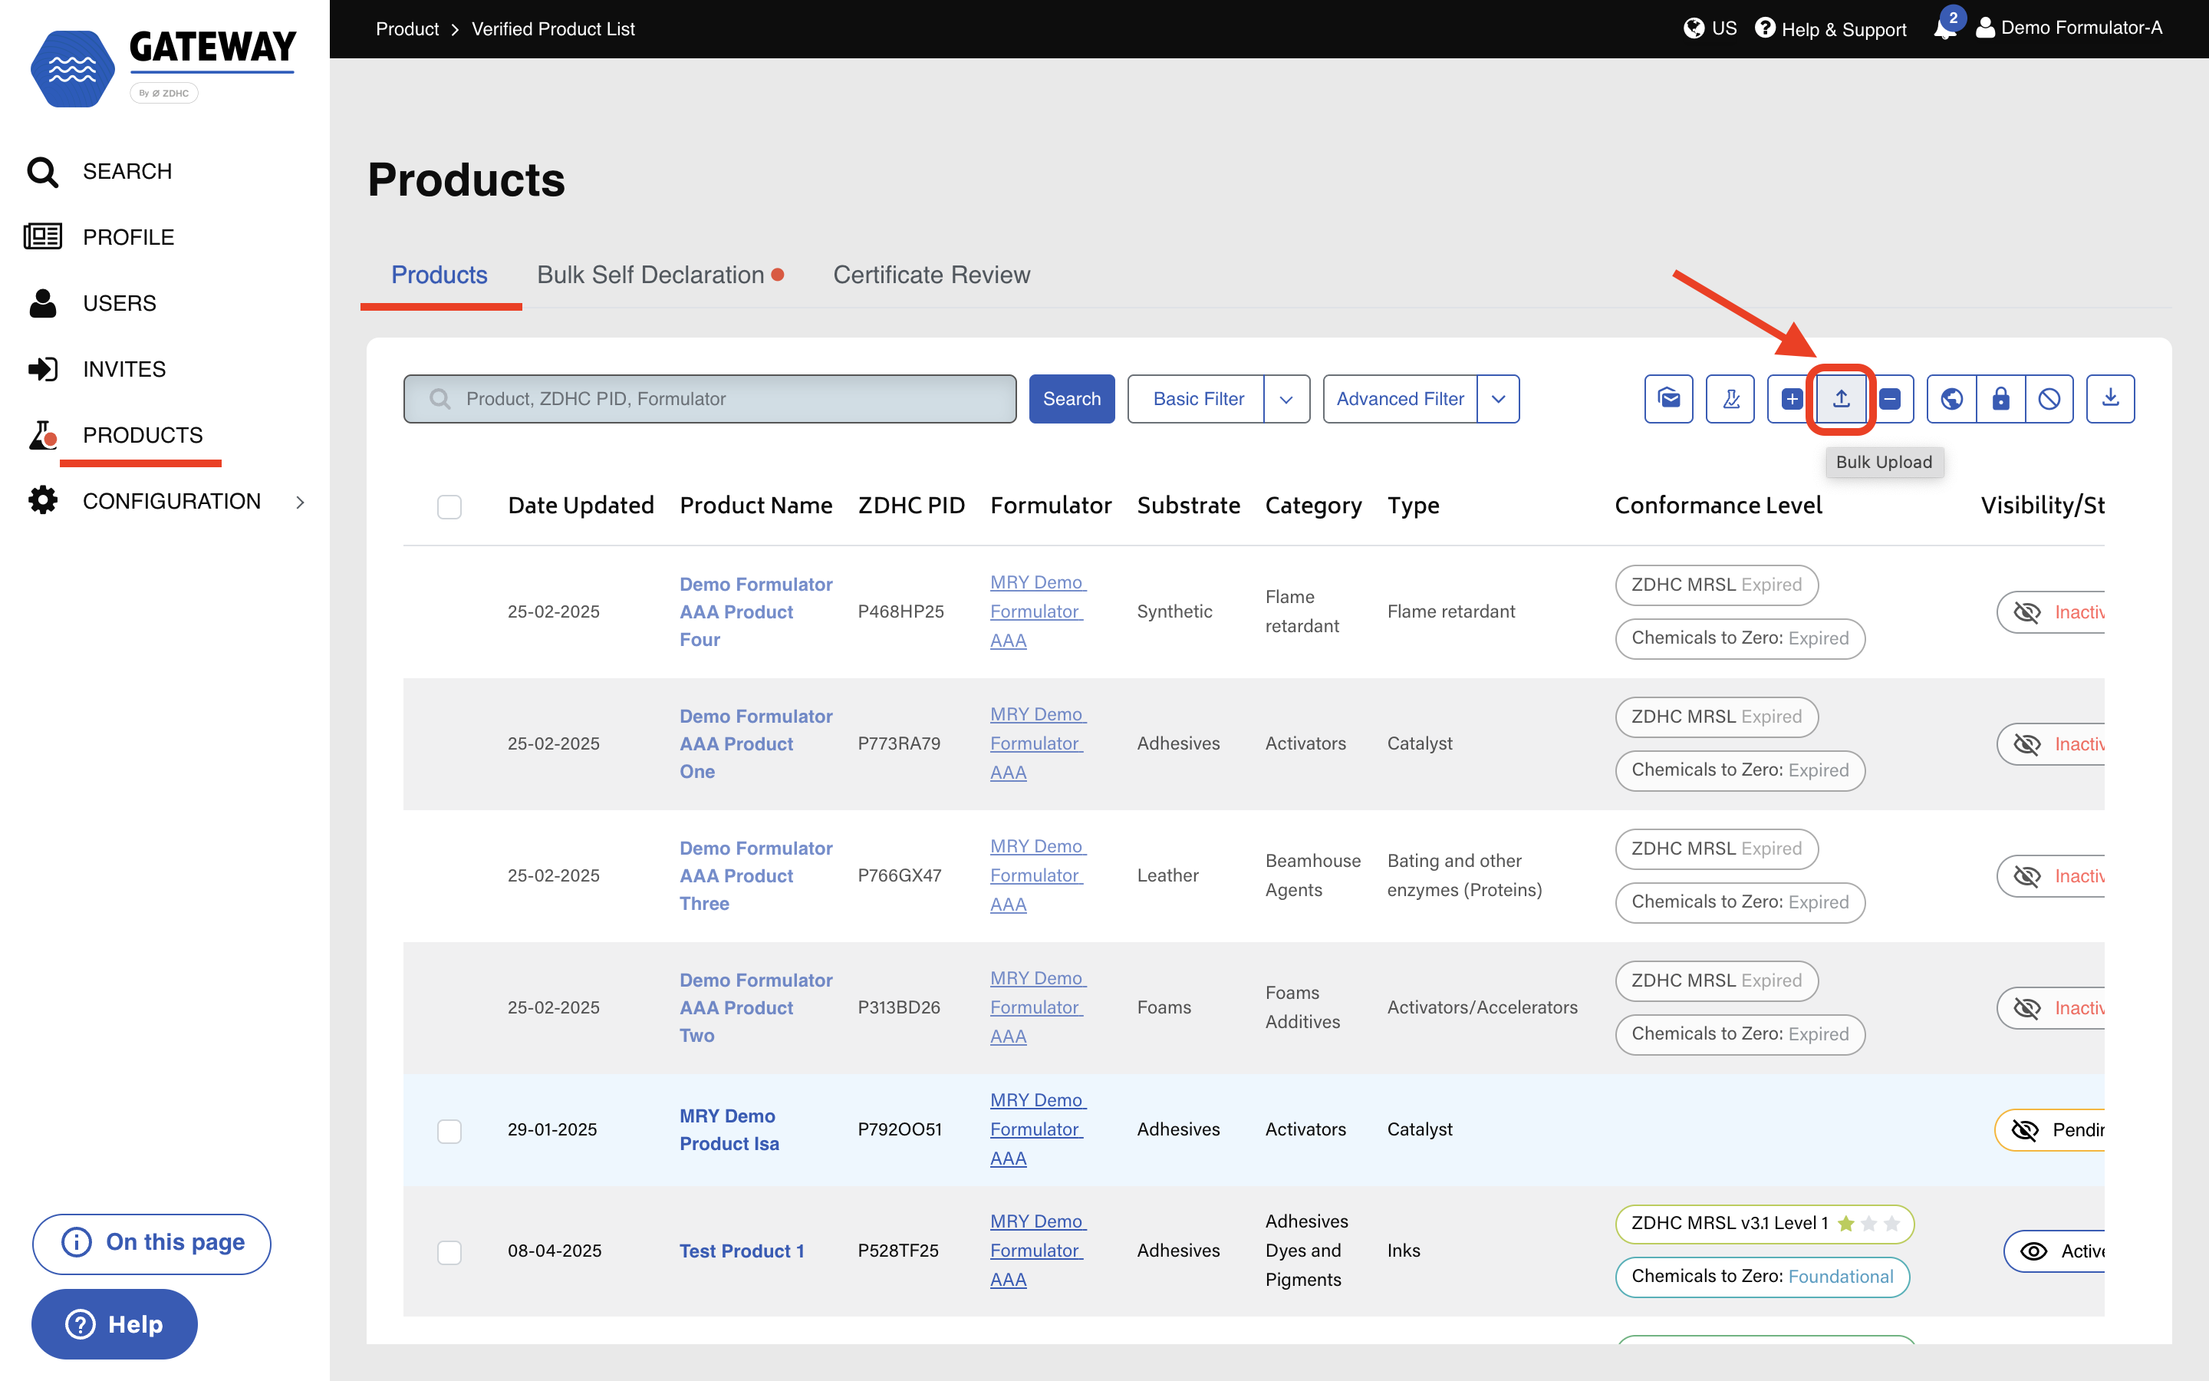This screenshot has width=2209, height=1381.
Task: Open Demo Formulator AAA Product Three link
Action: click(756, 876)
